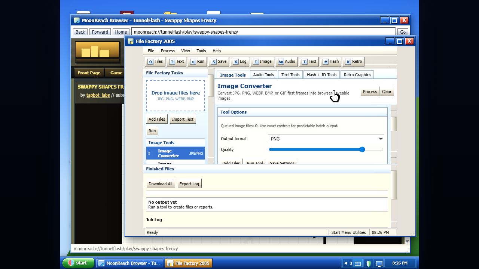Switch to the Text Tools tab
This screenshot has height=269, width=479.
click(290, 75)
